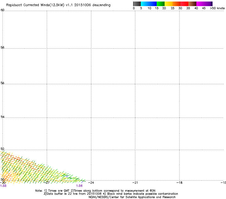Click the longitude label -24
The image size is (226, 199).
click(x=91, y=183)
